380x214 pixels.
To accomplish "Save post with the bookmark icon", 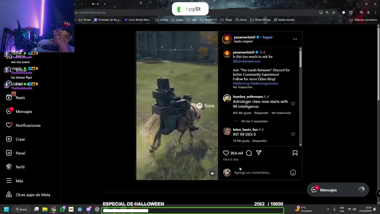I will coord(295,153).
